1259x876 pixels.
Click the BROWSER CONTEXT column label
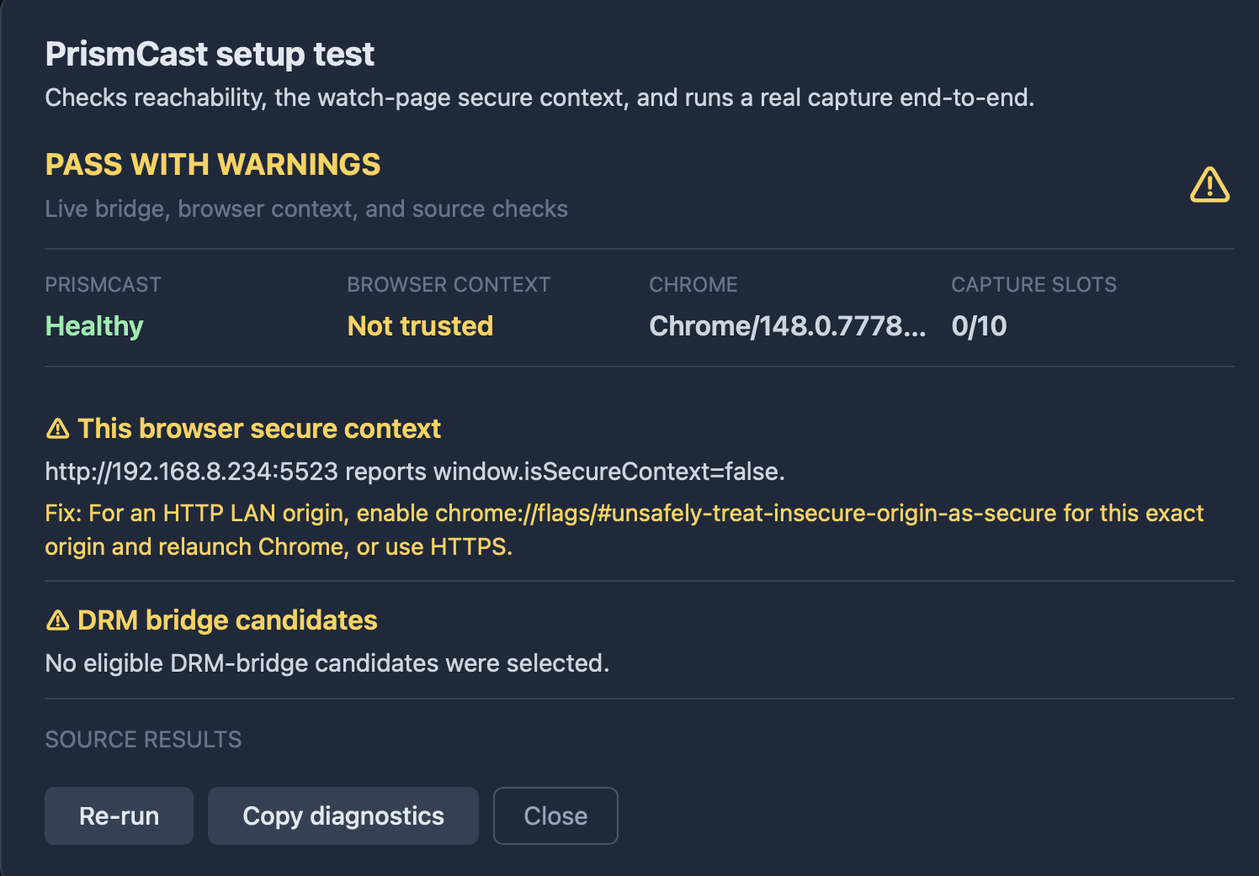tap(449, 285)
